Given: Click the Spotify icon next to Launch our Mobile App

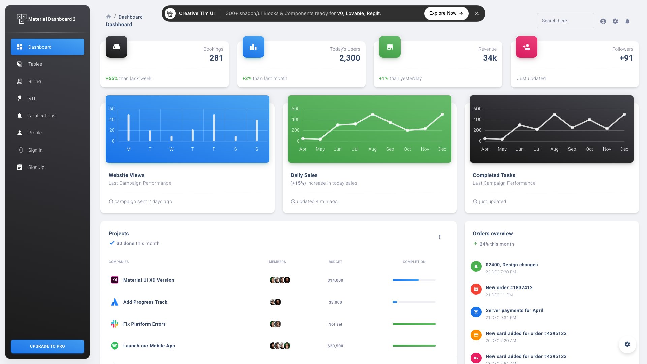Looking at the screenshot, I should click(115, 346).
